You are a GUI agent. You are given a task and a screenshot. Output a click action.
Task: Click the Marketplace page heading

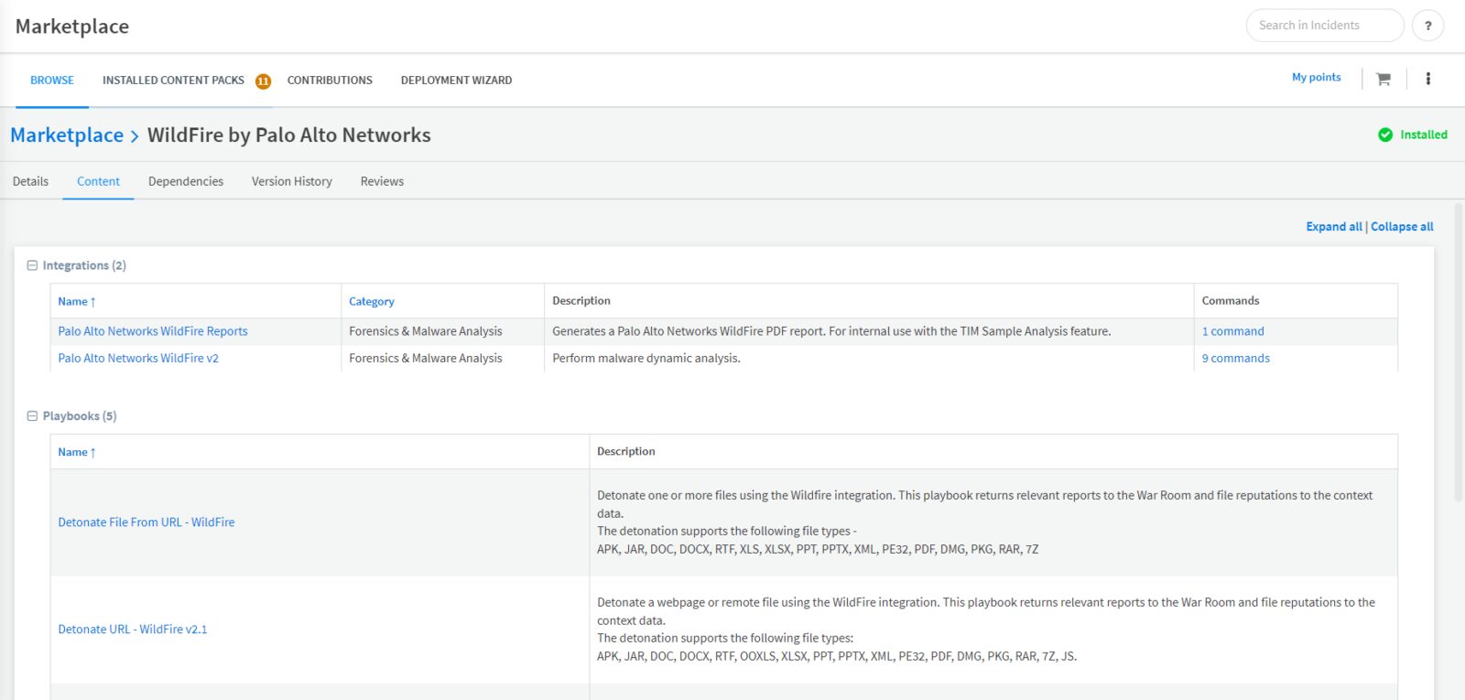(x=72, y=27)
